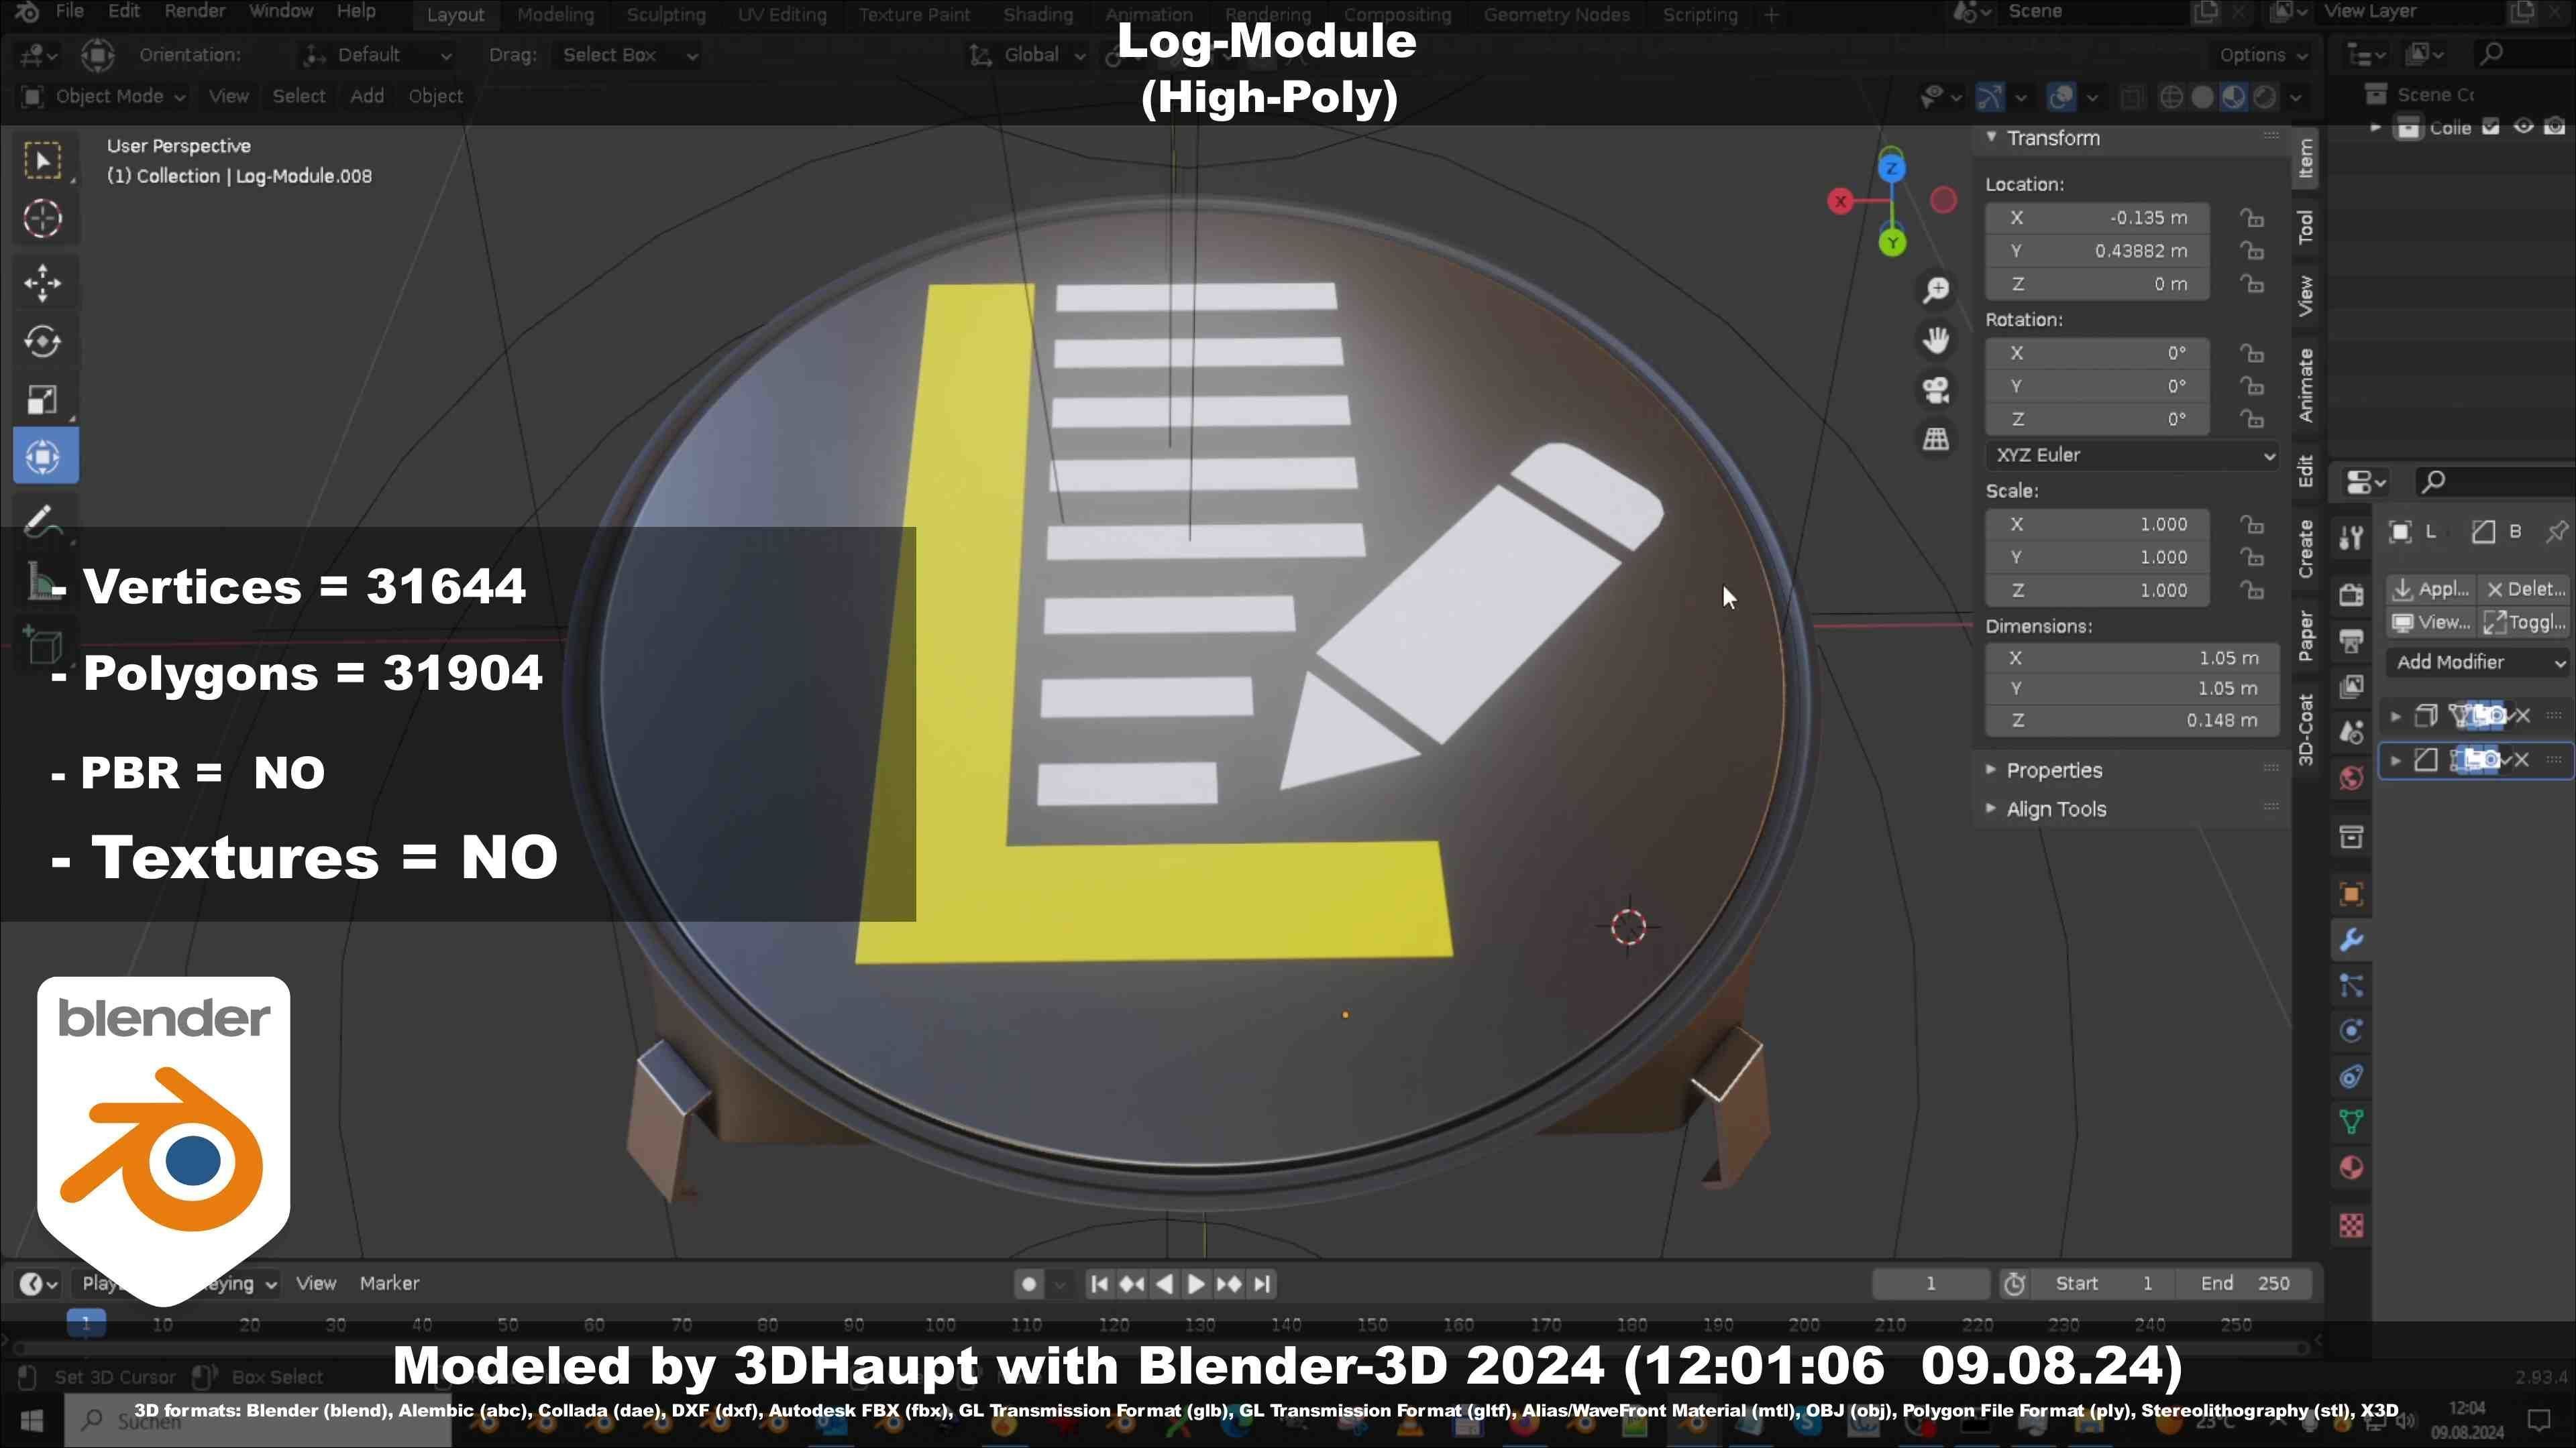Open the File menu

pos(69,12)
